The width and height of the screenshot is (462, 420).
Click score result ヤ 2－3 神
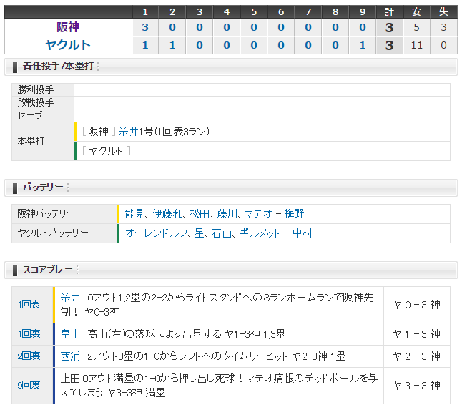pos(417,356)
